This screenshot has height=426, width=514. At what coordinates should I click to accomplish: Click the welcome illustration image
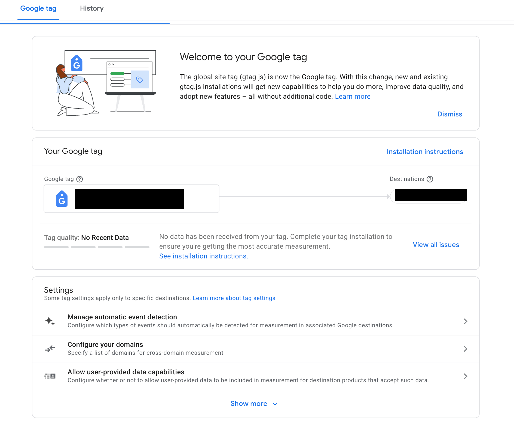(106, 83)
